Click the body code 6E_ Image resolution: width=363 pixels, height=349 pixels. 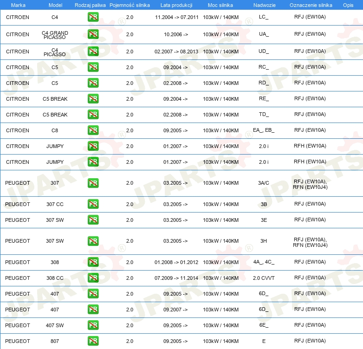264,325
